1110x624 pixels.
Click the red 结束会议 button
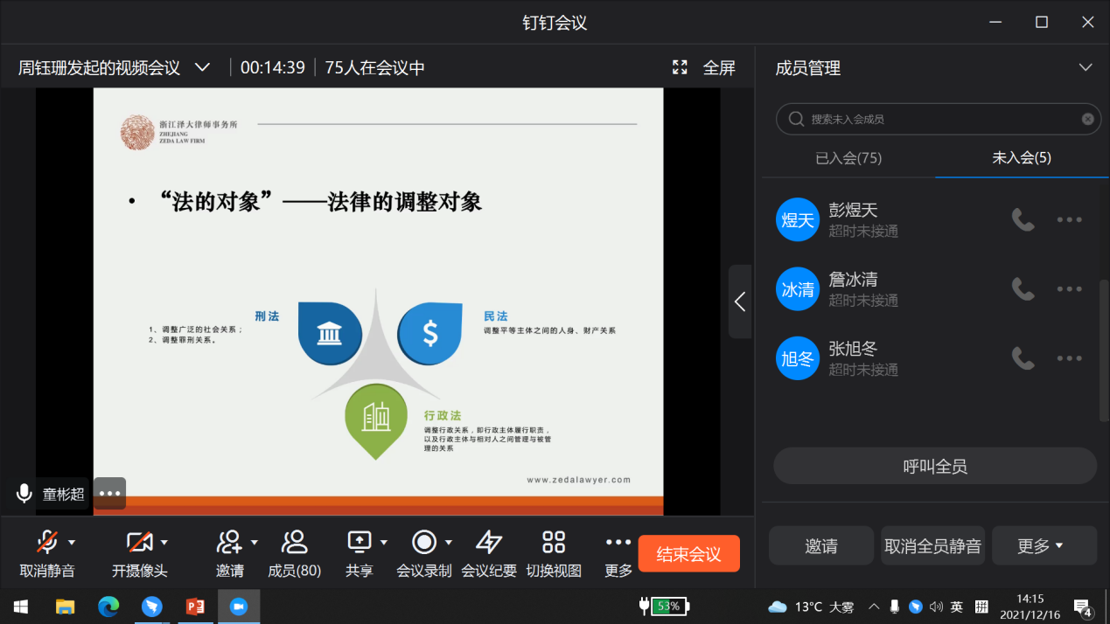click(688, 554)
